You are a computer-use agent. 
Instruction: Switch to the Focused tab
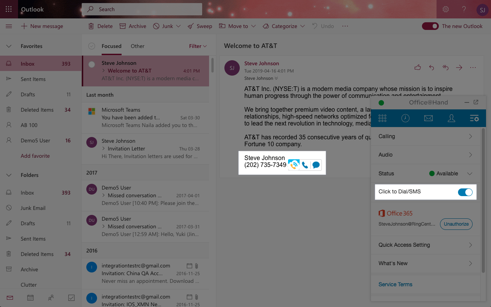(112, 46)
